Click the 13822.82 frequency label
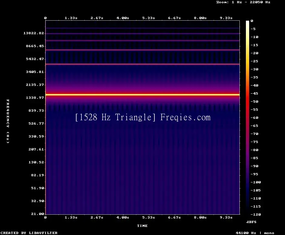 coord(34,33)
